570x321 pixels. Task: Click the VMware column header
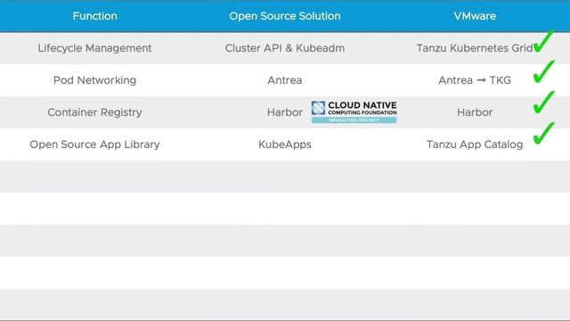[x=475, y=16]
